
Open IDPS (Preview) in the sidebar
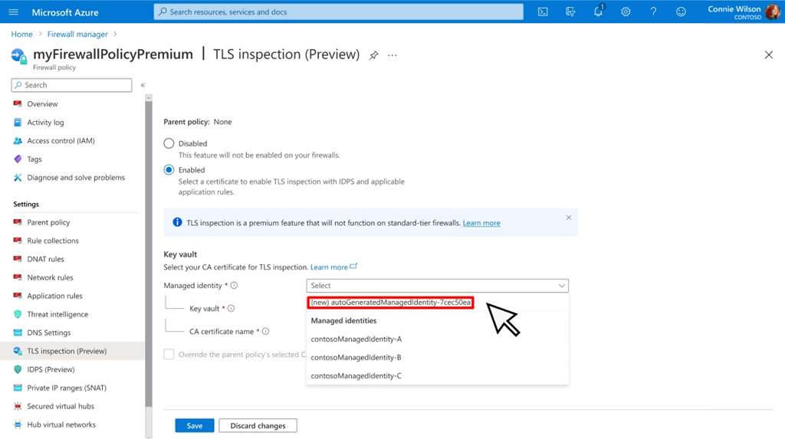tap(51, 369)
